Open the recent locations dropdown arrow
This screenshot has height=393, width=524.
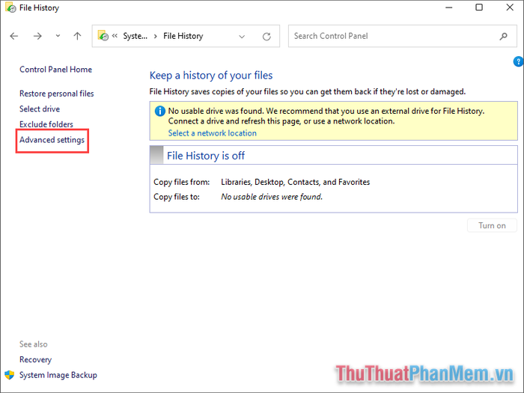(58, 36)
